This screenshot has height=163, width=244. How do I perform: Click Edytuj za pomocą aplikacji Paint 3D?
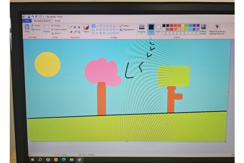(x=217, y=29)
